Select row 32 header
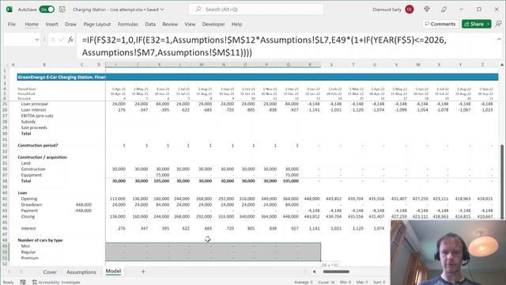506x285 pixels. pos(5,146)
